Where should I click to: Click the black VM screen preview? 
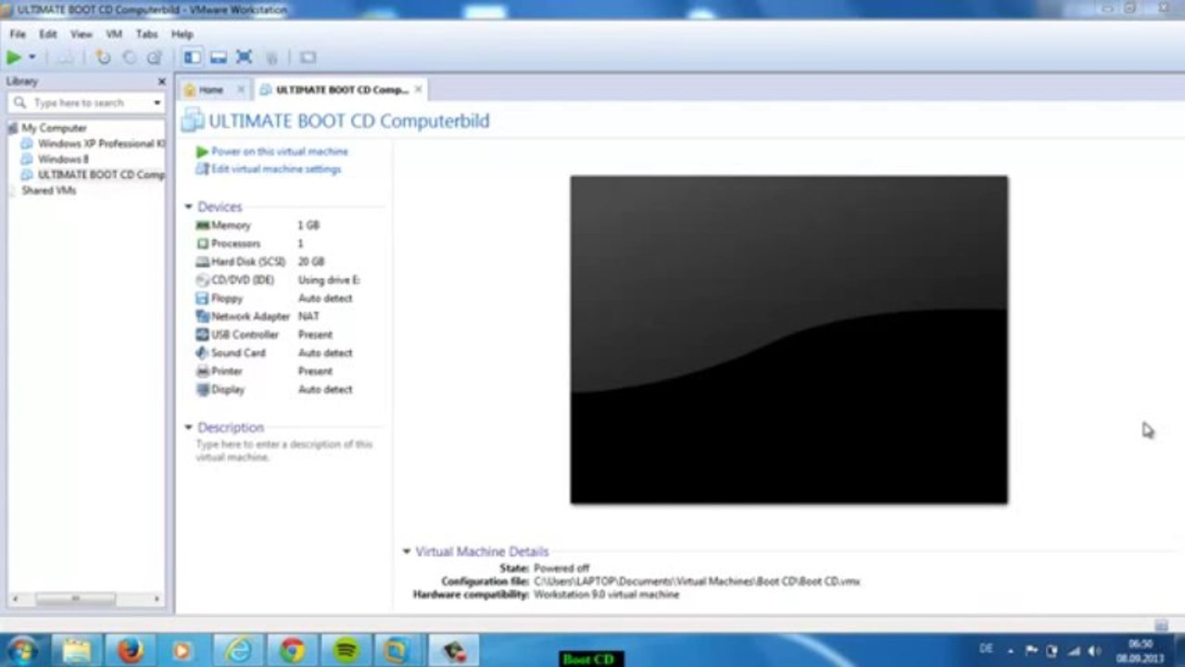point(788,340)
